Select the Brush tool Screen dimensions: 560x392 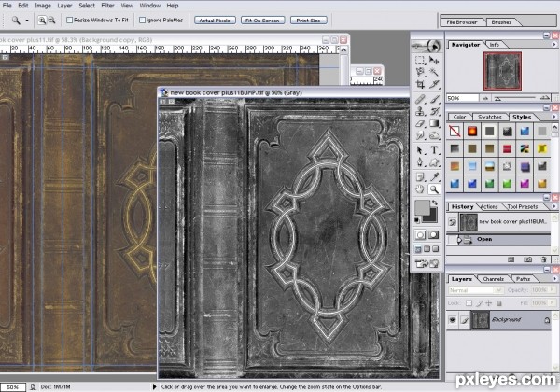(x=434, y=99)
